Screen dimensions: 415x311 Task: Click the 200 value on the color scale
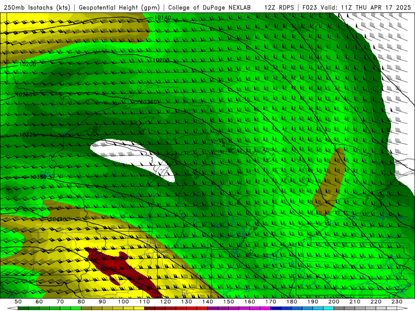click(x=334, y=302)
